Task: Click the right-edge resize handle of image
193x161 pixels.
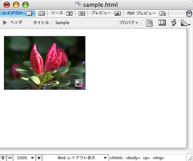Action: click(x=84, y=63)
